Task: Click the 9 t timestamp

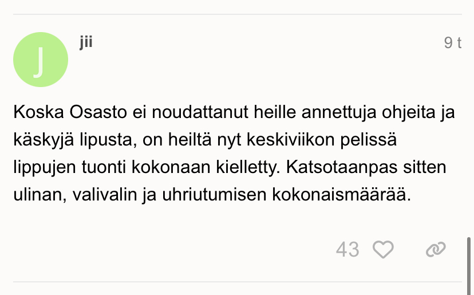Action: [452, 43]
